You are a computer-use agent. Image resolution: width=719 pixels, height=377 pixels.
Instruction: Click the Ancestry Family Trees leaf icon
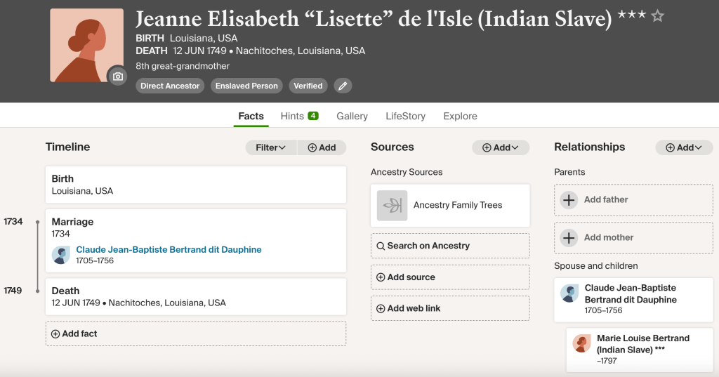pyautogui.click(x=392, y=205)
